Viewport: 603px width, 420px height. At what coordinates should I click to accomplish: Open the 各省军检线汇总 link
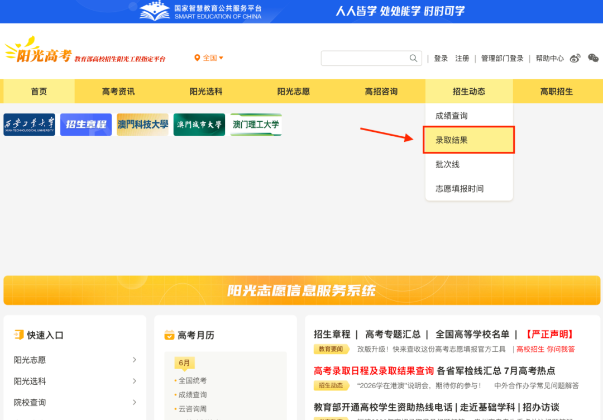[469, 371]
